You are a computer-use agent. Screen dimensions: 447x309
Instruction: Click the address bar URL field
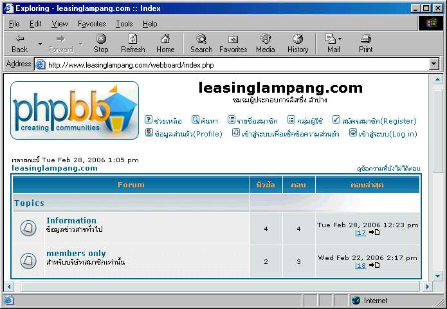[232, 64]
